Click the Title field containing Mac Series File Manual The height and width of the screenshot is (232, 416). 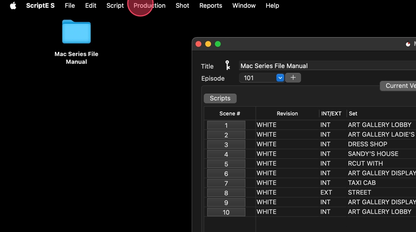coord(327,66)
